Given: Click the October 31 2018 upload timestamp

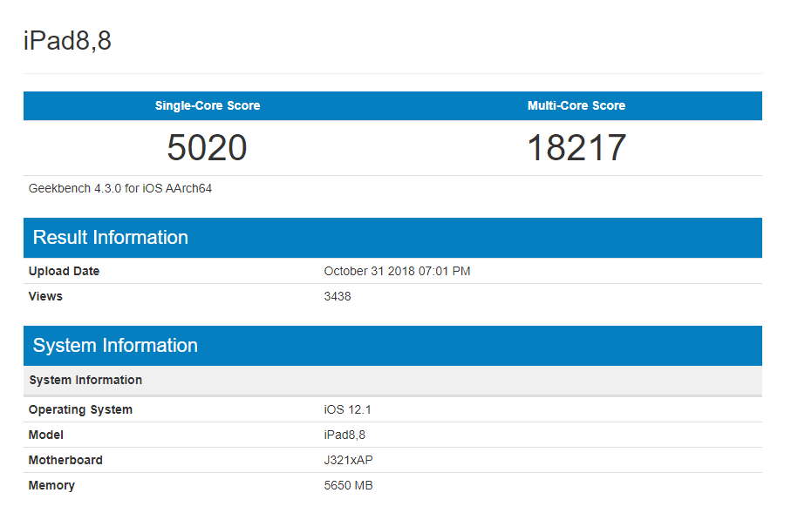Looking at the screenshot, I should point(397,271).
